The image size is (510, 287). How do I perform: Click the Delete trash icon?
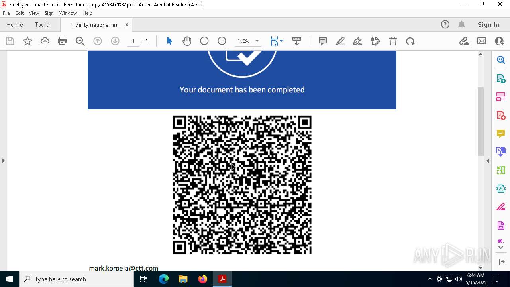coord(393,41)
